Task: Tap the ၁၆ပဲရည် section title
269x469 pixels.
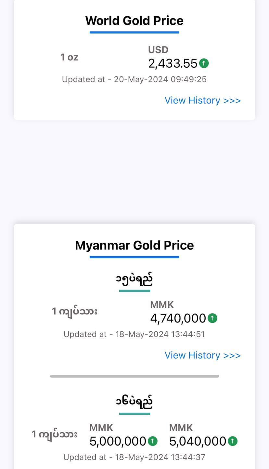Action: click(x=134, y=402)
